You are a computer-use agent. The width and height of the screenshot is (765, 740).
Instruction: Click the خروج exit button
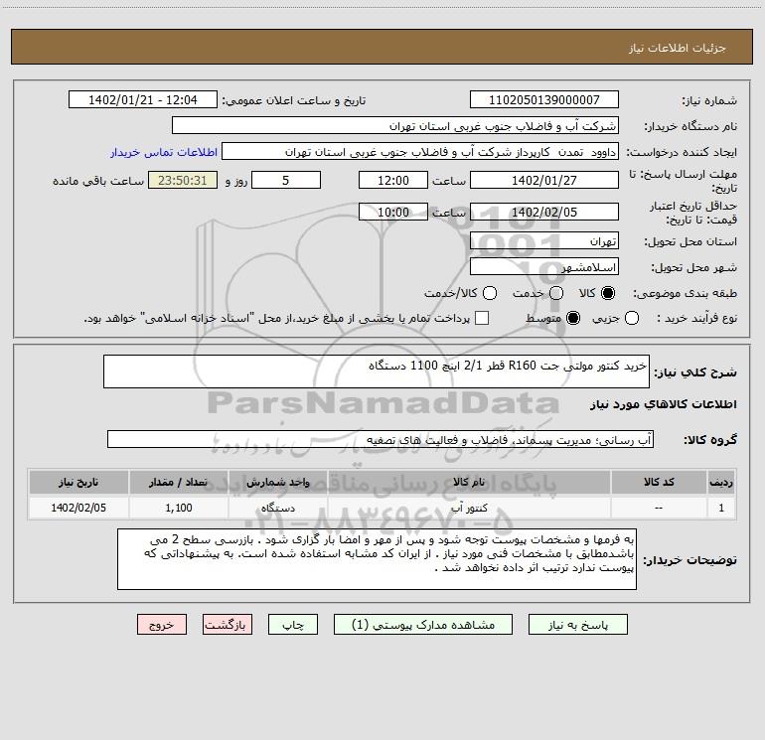[x=162, y=625]
